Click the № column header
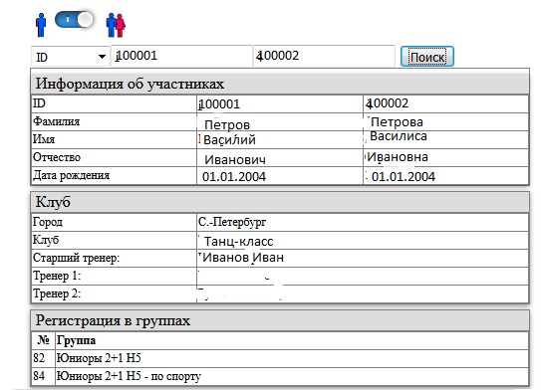 coord(44,340)
